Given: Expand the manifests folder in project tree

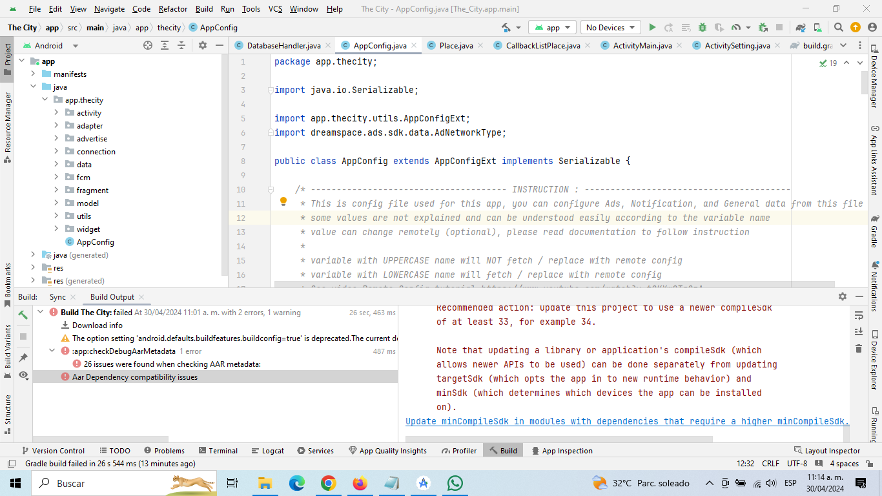Looking at the screenshot, I should click(33, 74).
